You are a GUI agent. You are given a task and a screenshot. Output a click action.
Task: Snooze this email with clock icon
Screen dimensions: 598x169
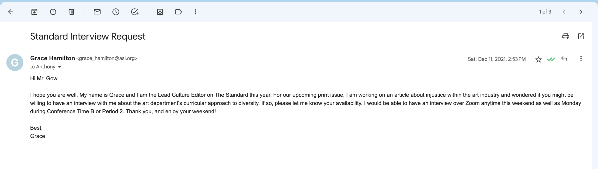(x=116, y=12)
